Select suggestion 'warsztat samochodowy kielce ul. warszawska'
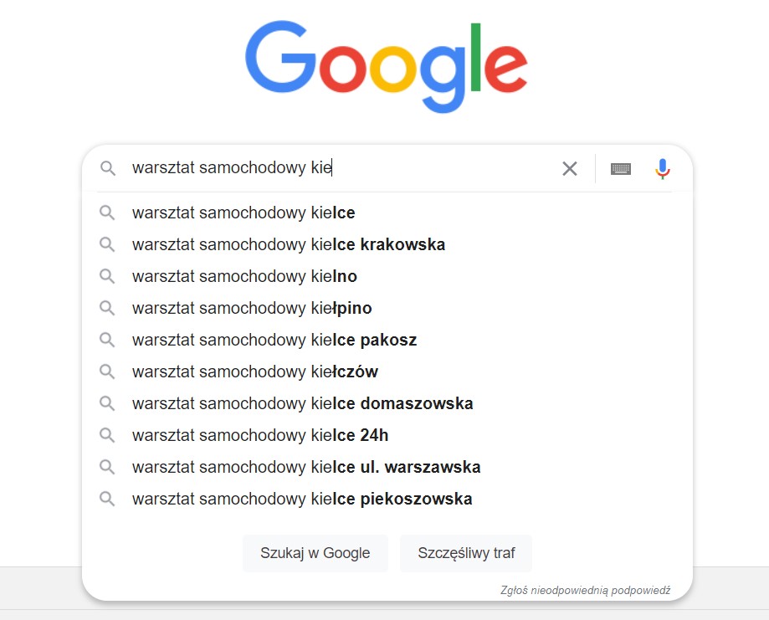The image size is (769, 620). (305, 467)
